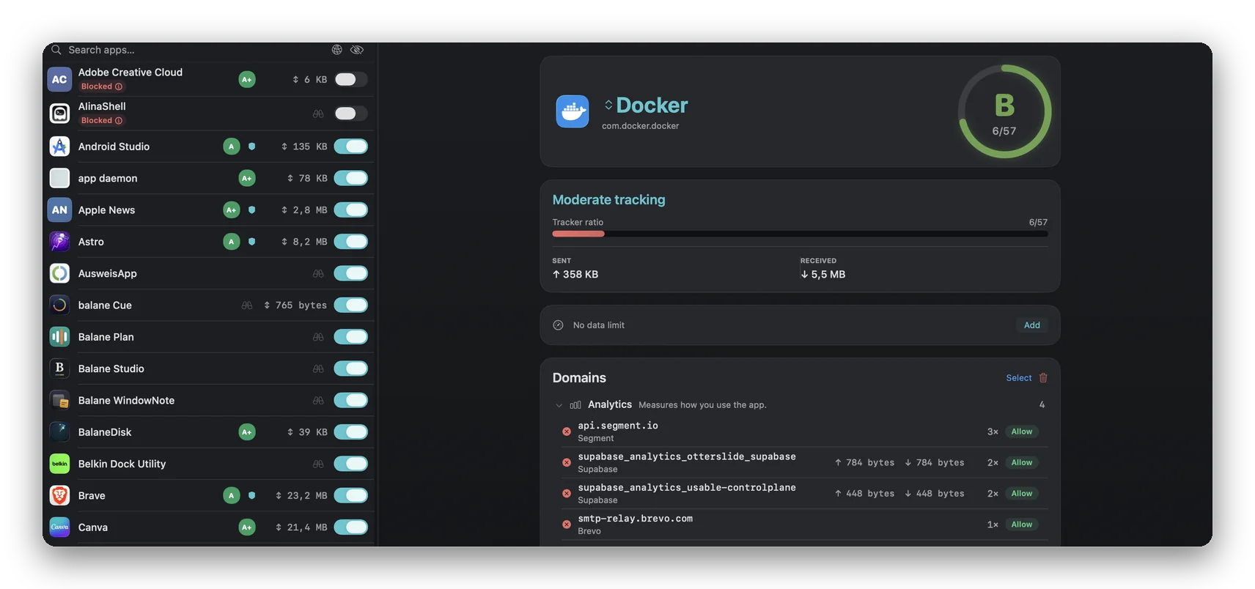Turn off the Astro toggle
The image size is (1255, 589).
[x=350, y=242]
